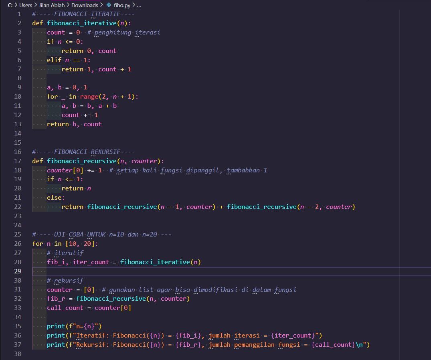
Task: Click 'call_count' variable assignment on line 33
Action: 65,308
